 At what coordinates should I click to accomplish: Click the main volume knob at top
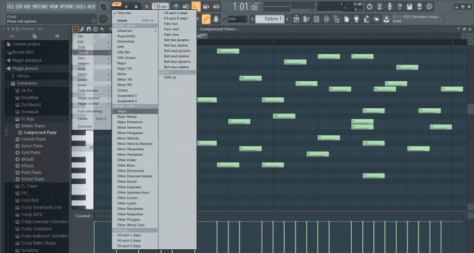coord(104,6)
